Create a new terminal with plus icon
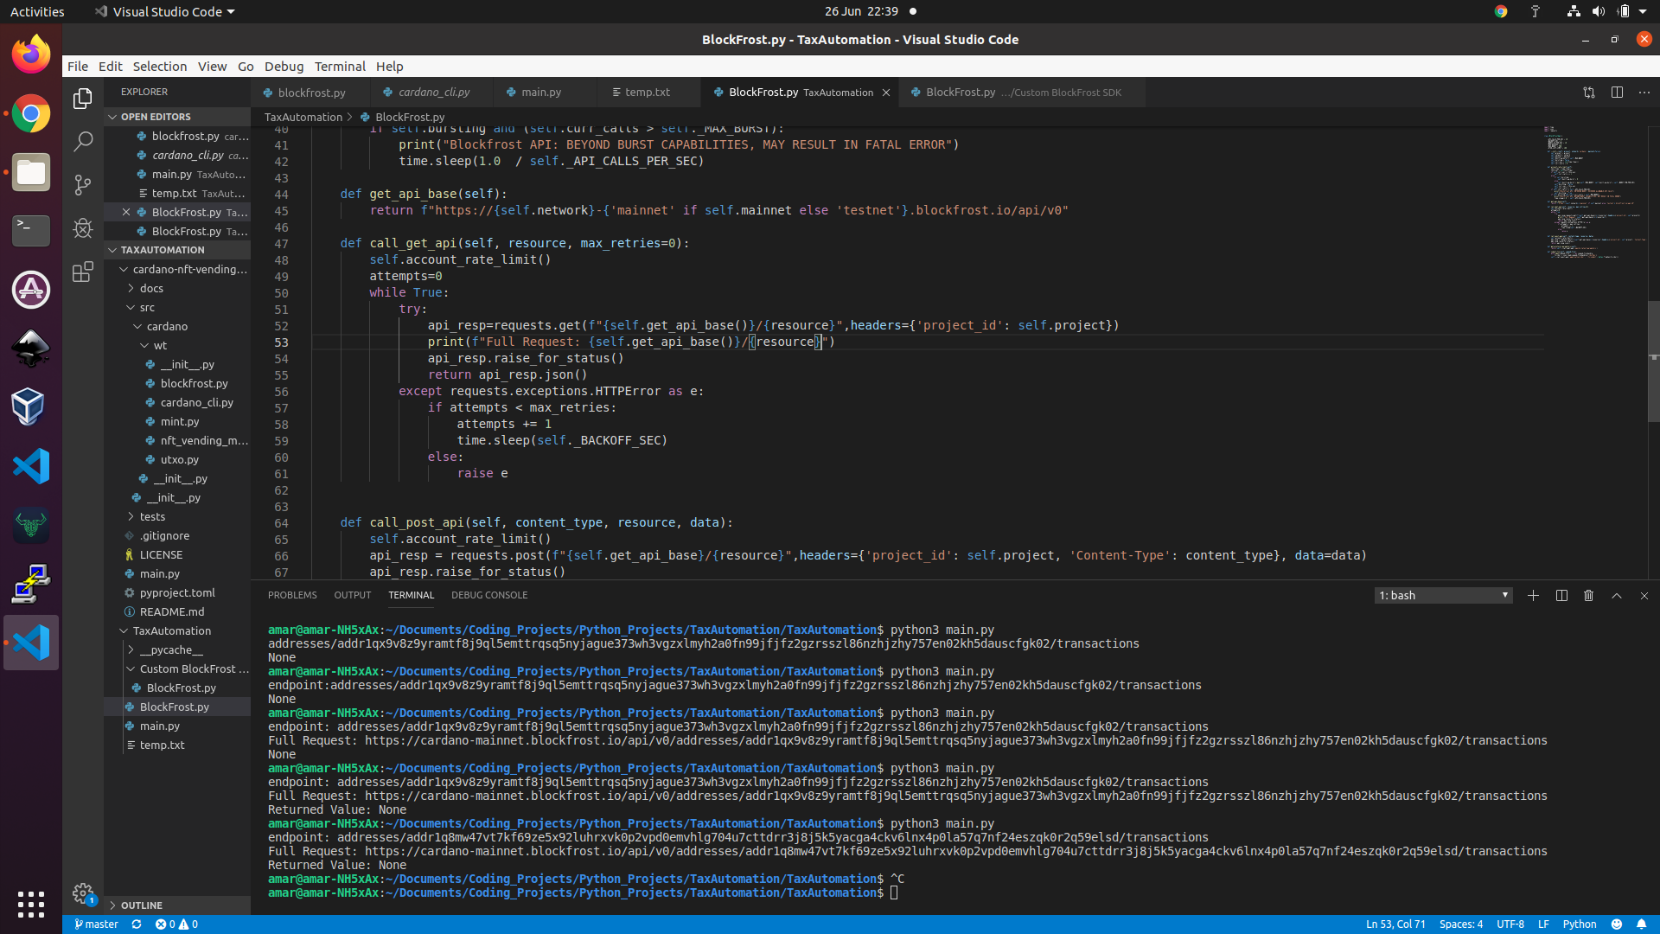This screenshot has height=934, width=1660. pos(1533,596)
